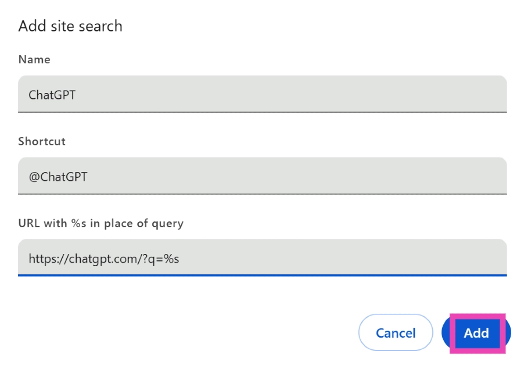Focus the Shortcut input field
This screenshot has width=524, height=365.
(x=262, y=176)
